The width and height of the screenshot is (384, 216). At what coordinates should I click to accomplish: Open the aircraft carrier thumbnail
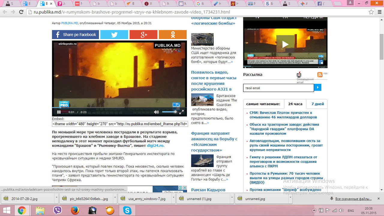(x=202, y=161)
